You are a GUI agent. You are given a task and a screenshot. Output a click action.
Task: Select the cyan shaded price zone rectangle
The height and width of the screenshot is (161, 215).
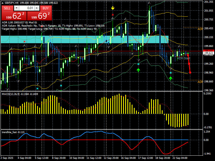pos(85,39)
